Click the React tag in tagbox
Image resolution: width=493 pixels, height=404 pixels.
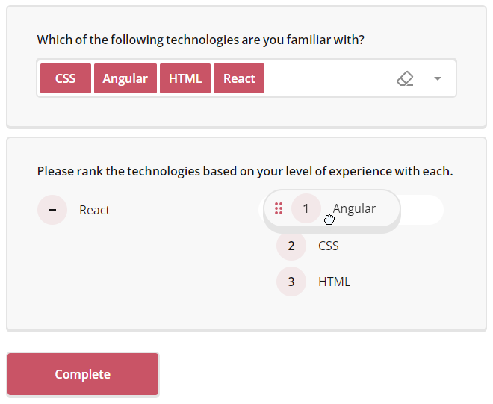239,78
